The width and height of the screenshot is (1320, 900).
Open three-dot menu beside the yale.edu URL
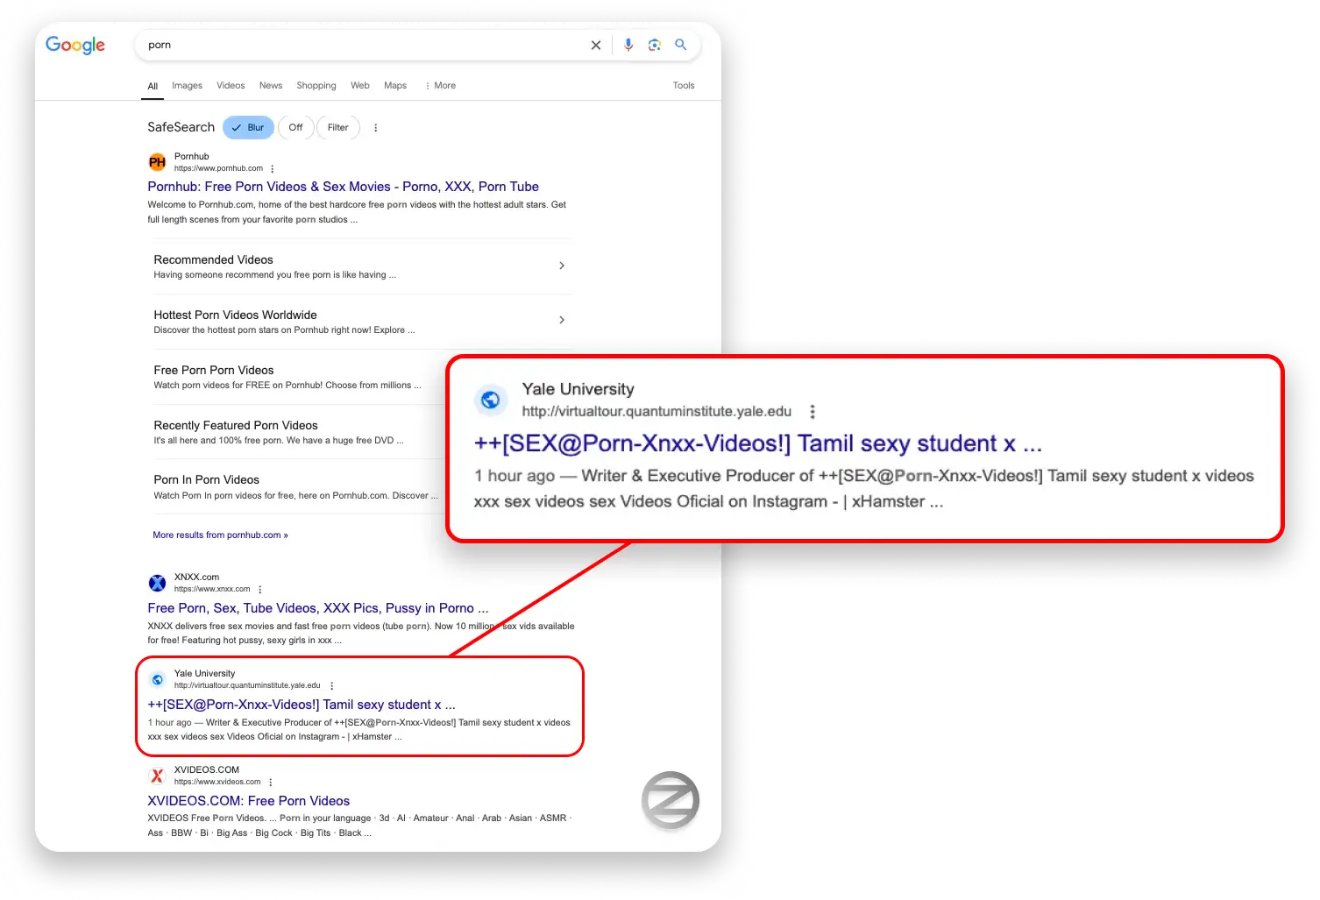point(332,686)
